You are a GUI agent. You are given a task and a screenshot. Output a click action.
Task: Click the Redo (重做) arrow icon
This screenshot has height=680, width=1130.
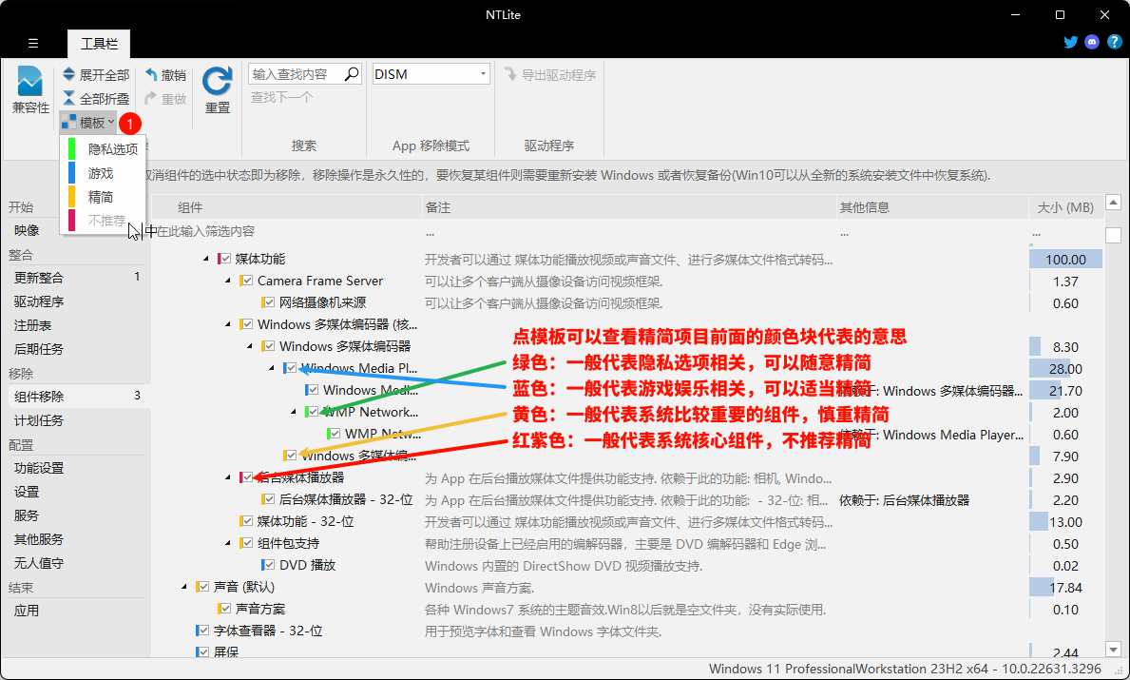151,98
